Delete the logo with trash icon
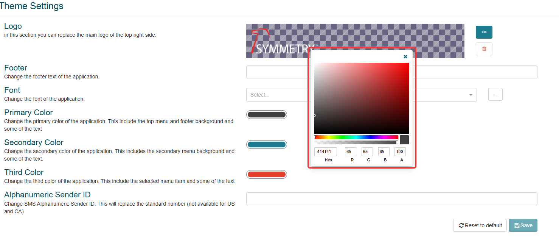The image size is (559, 239). coord(484,49)
